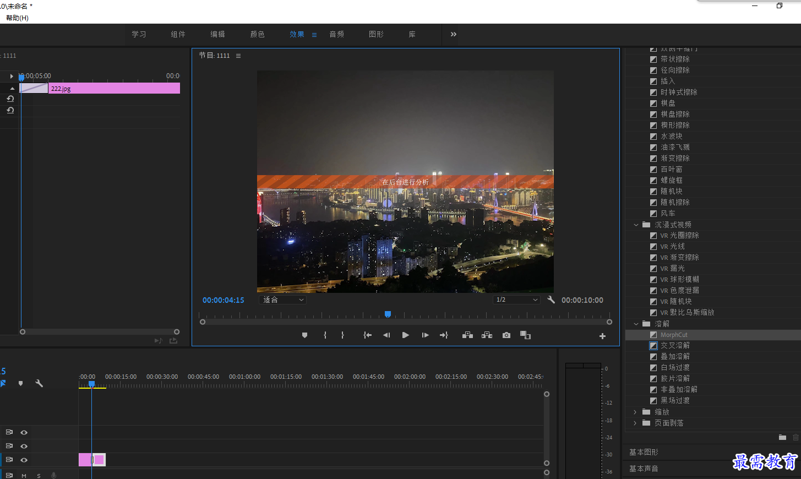Switch to the 图形 workspace

tap(376, 34)
